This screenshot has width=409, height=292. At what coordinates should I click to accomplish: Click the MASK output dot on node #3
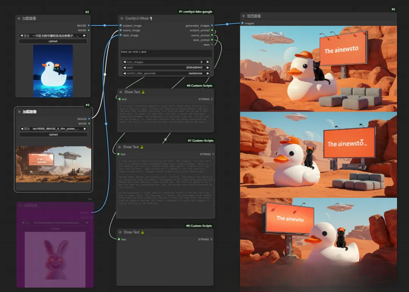[x=89, y=123]
